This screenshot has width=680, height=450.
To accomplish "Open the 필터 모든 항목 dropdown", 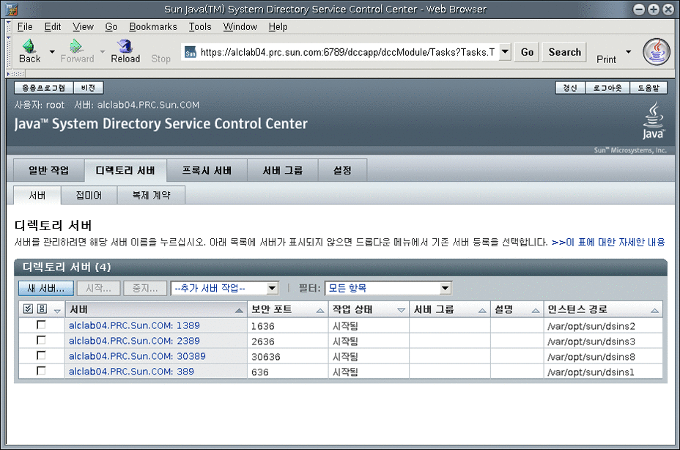I will (x=388, y=288).
